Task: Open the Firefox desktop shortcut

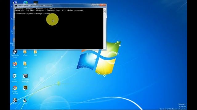Action: [15, 65]
